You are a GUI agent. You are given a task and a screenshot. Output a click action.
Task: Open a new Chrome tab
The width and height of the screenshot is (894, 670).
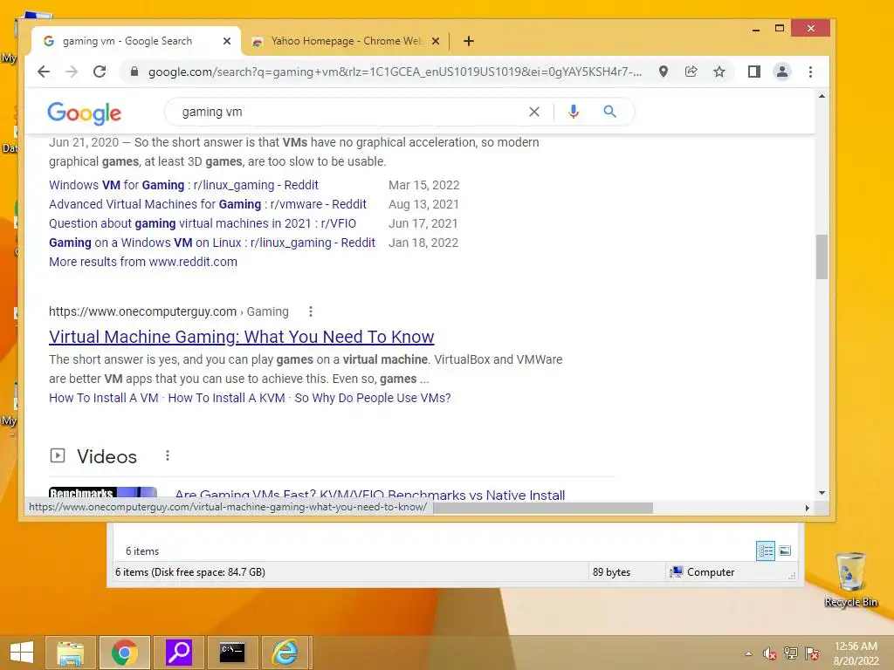(469, 41)
